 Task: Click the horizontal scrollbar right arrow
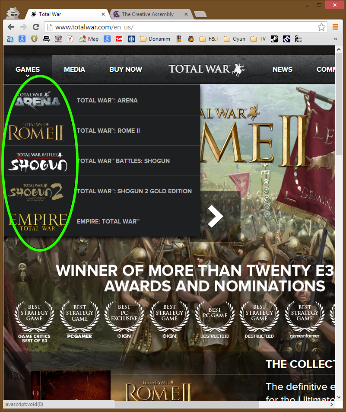point(332,404)
